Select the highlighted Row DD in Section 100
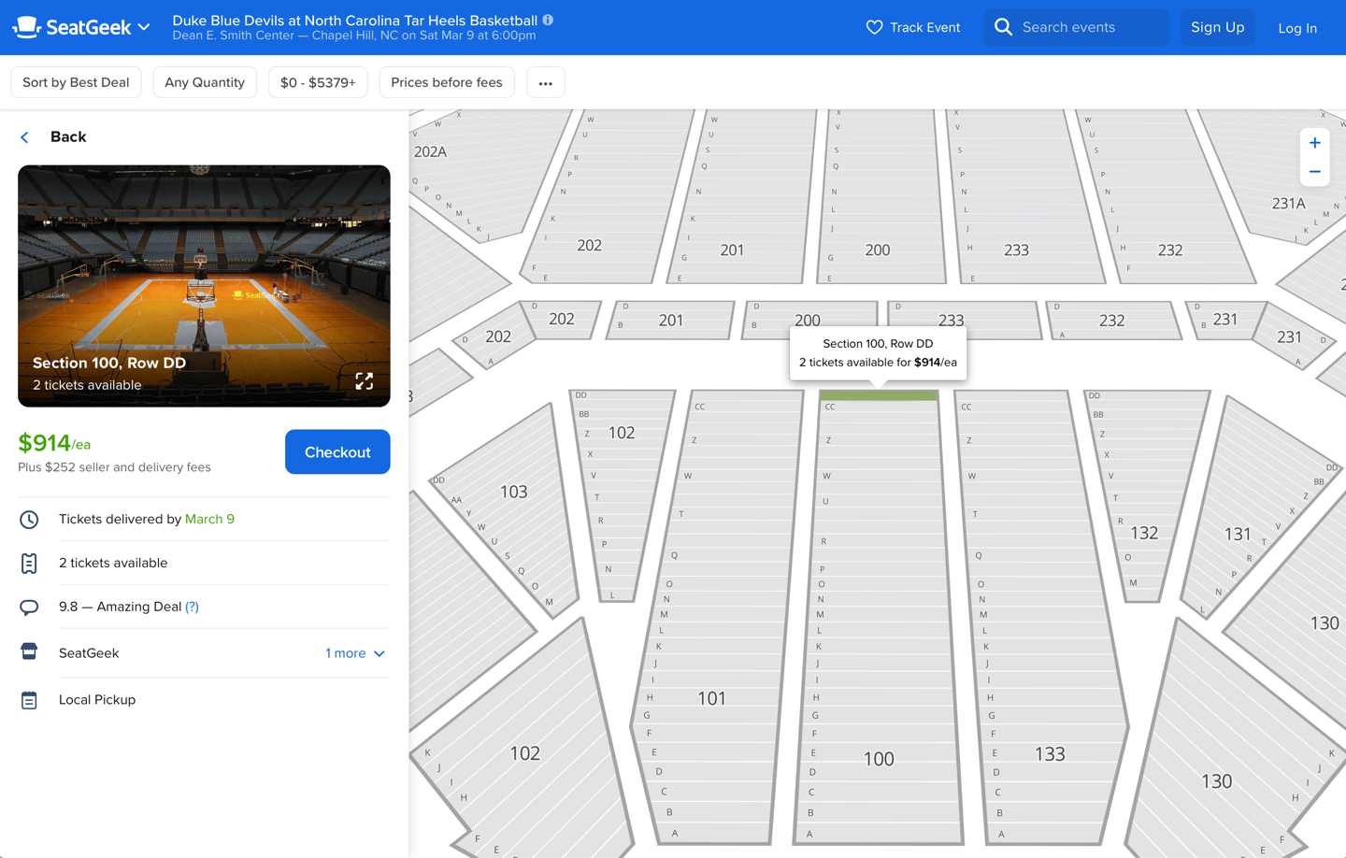Screen dimensions: 1346x858 tap(879, 395)
